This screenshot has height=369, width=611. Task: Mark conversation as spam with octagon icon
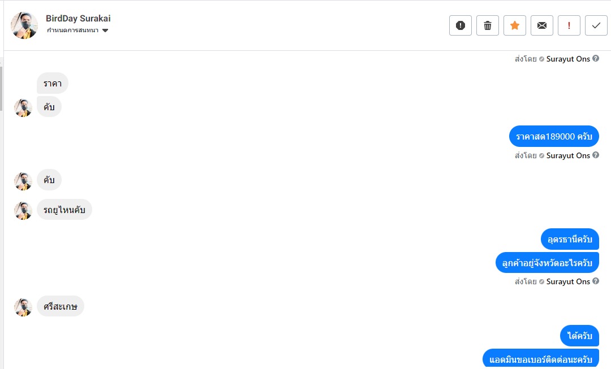pyautogui.click(x=460, y=25)
